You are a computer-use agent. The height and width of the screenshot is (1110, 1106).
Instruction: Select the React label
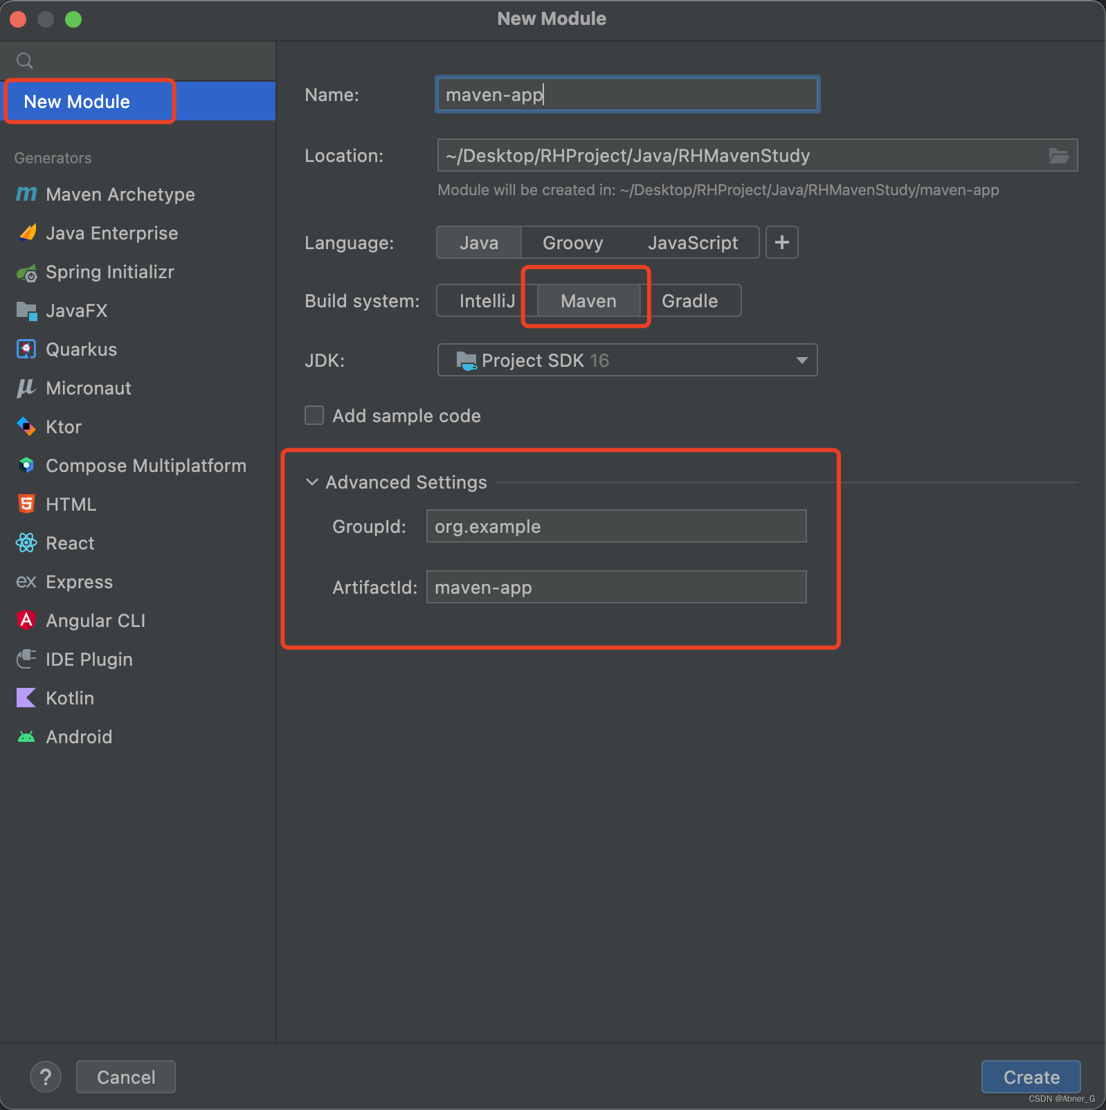pyautogui.click(x=70, y=543)
